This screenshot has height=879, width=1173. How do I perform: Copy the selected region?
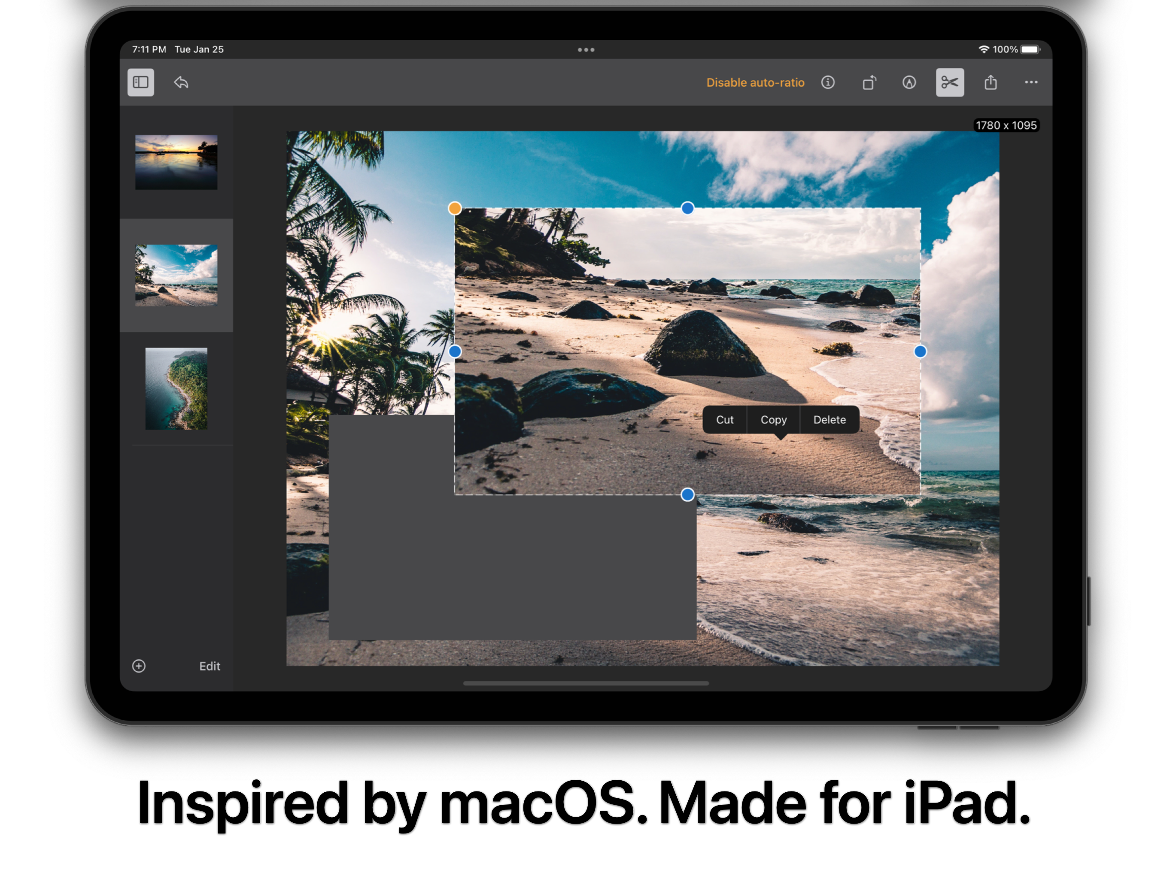[773, 419]
